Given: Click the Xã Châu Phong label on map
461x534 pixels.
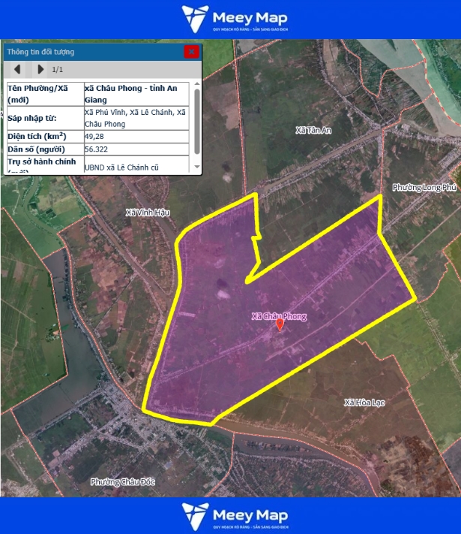Looking at the screenshot, I should click(279, 316).
